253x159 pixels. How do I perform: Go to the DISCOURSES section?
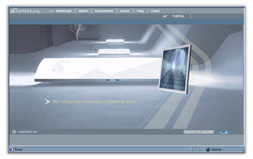104,11
